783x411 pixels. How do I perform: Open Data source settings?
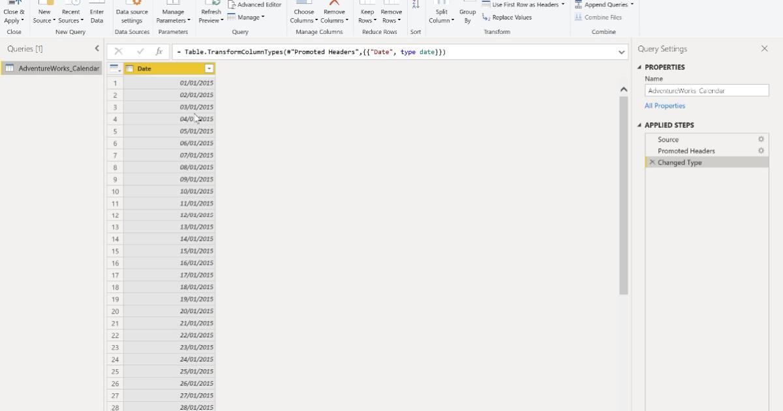point(132,11)
